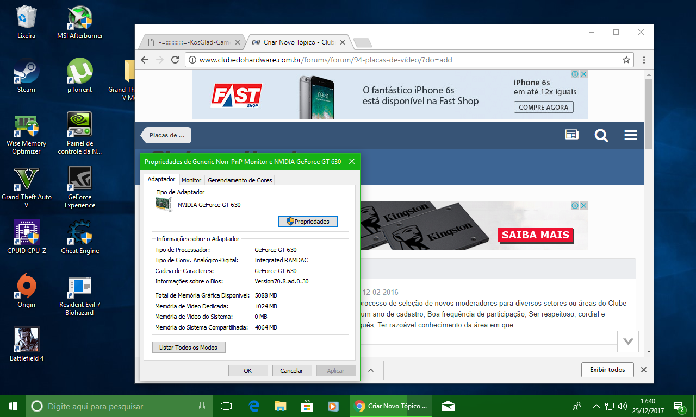Expand the downloads bar item chevron
The height and width of the screenshot is (417, 696).
(x=371, y=370)
